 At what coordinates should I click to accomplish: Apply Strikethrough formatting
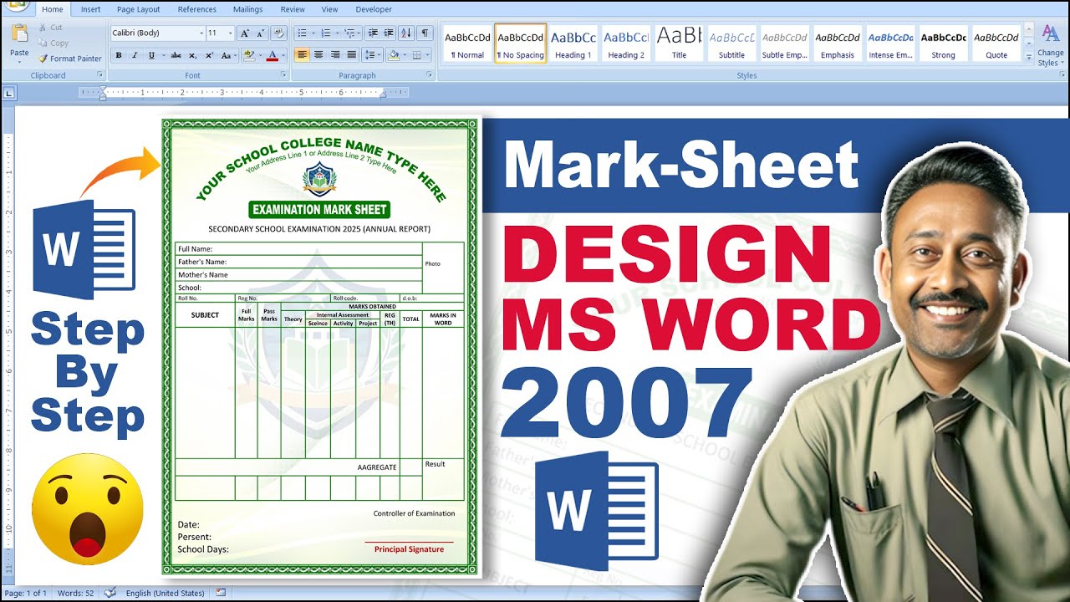pos(176,55)
